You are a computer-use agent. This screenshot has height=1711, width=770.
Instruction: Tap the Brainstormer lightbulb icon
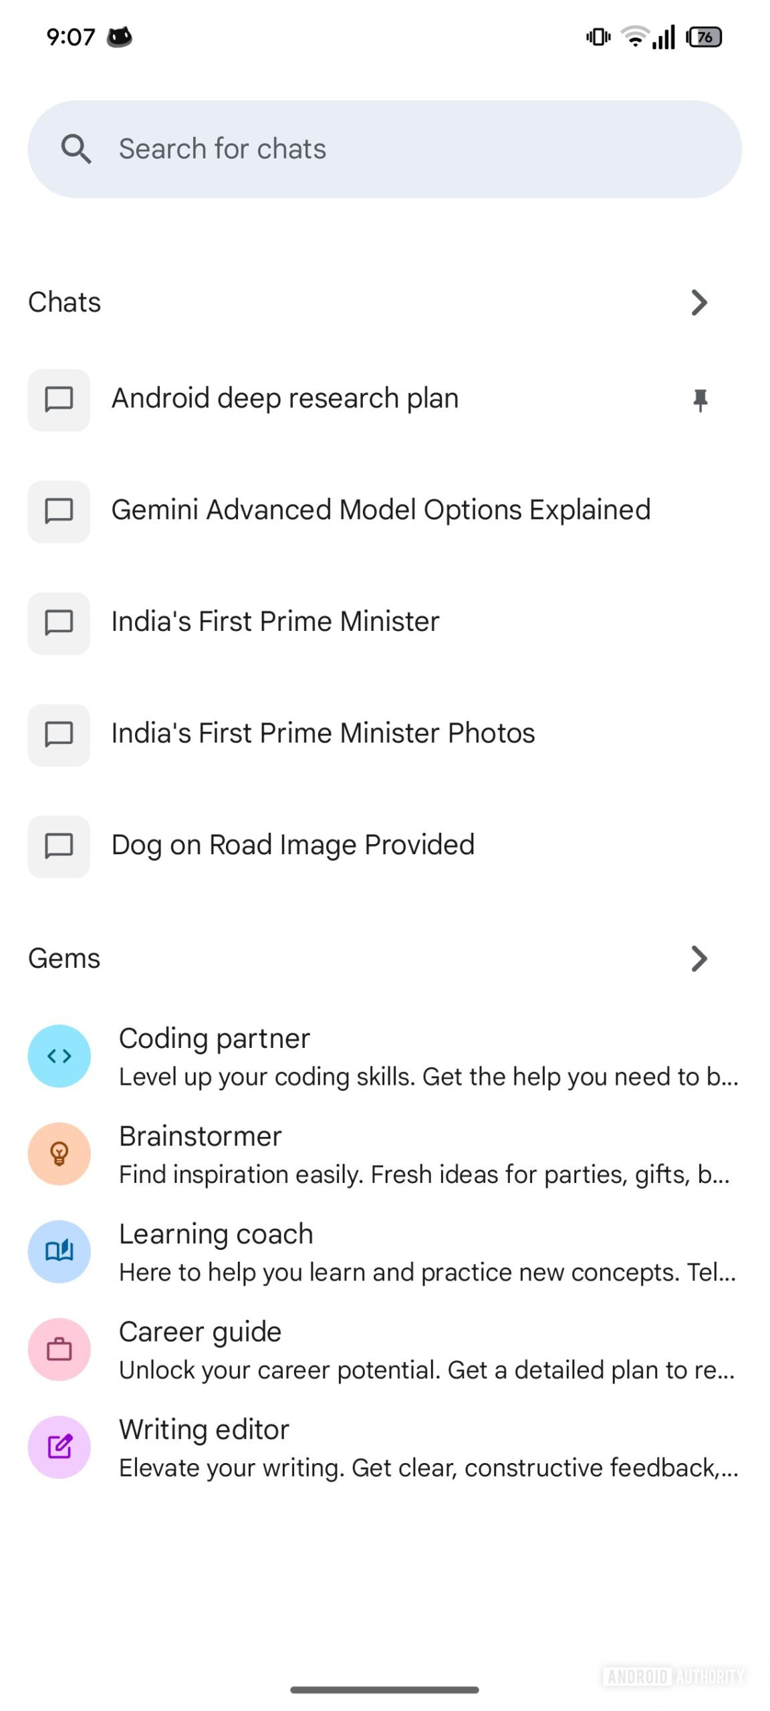[x=59, y=1154]
